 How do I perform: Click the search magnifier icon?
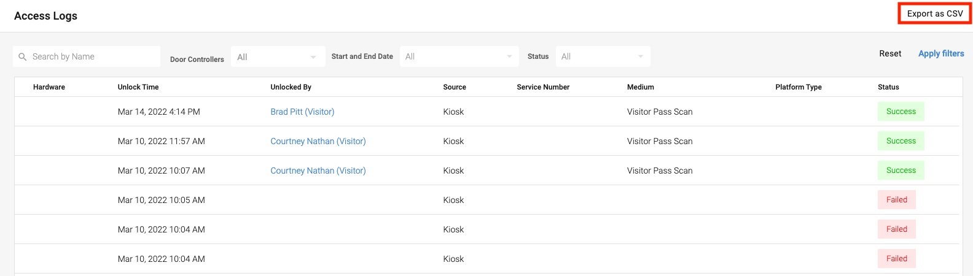23,57
